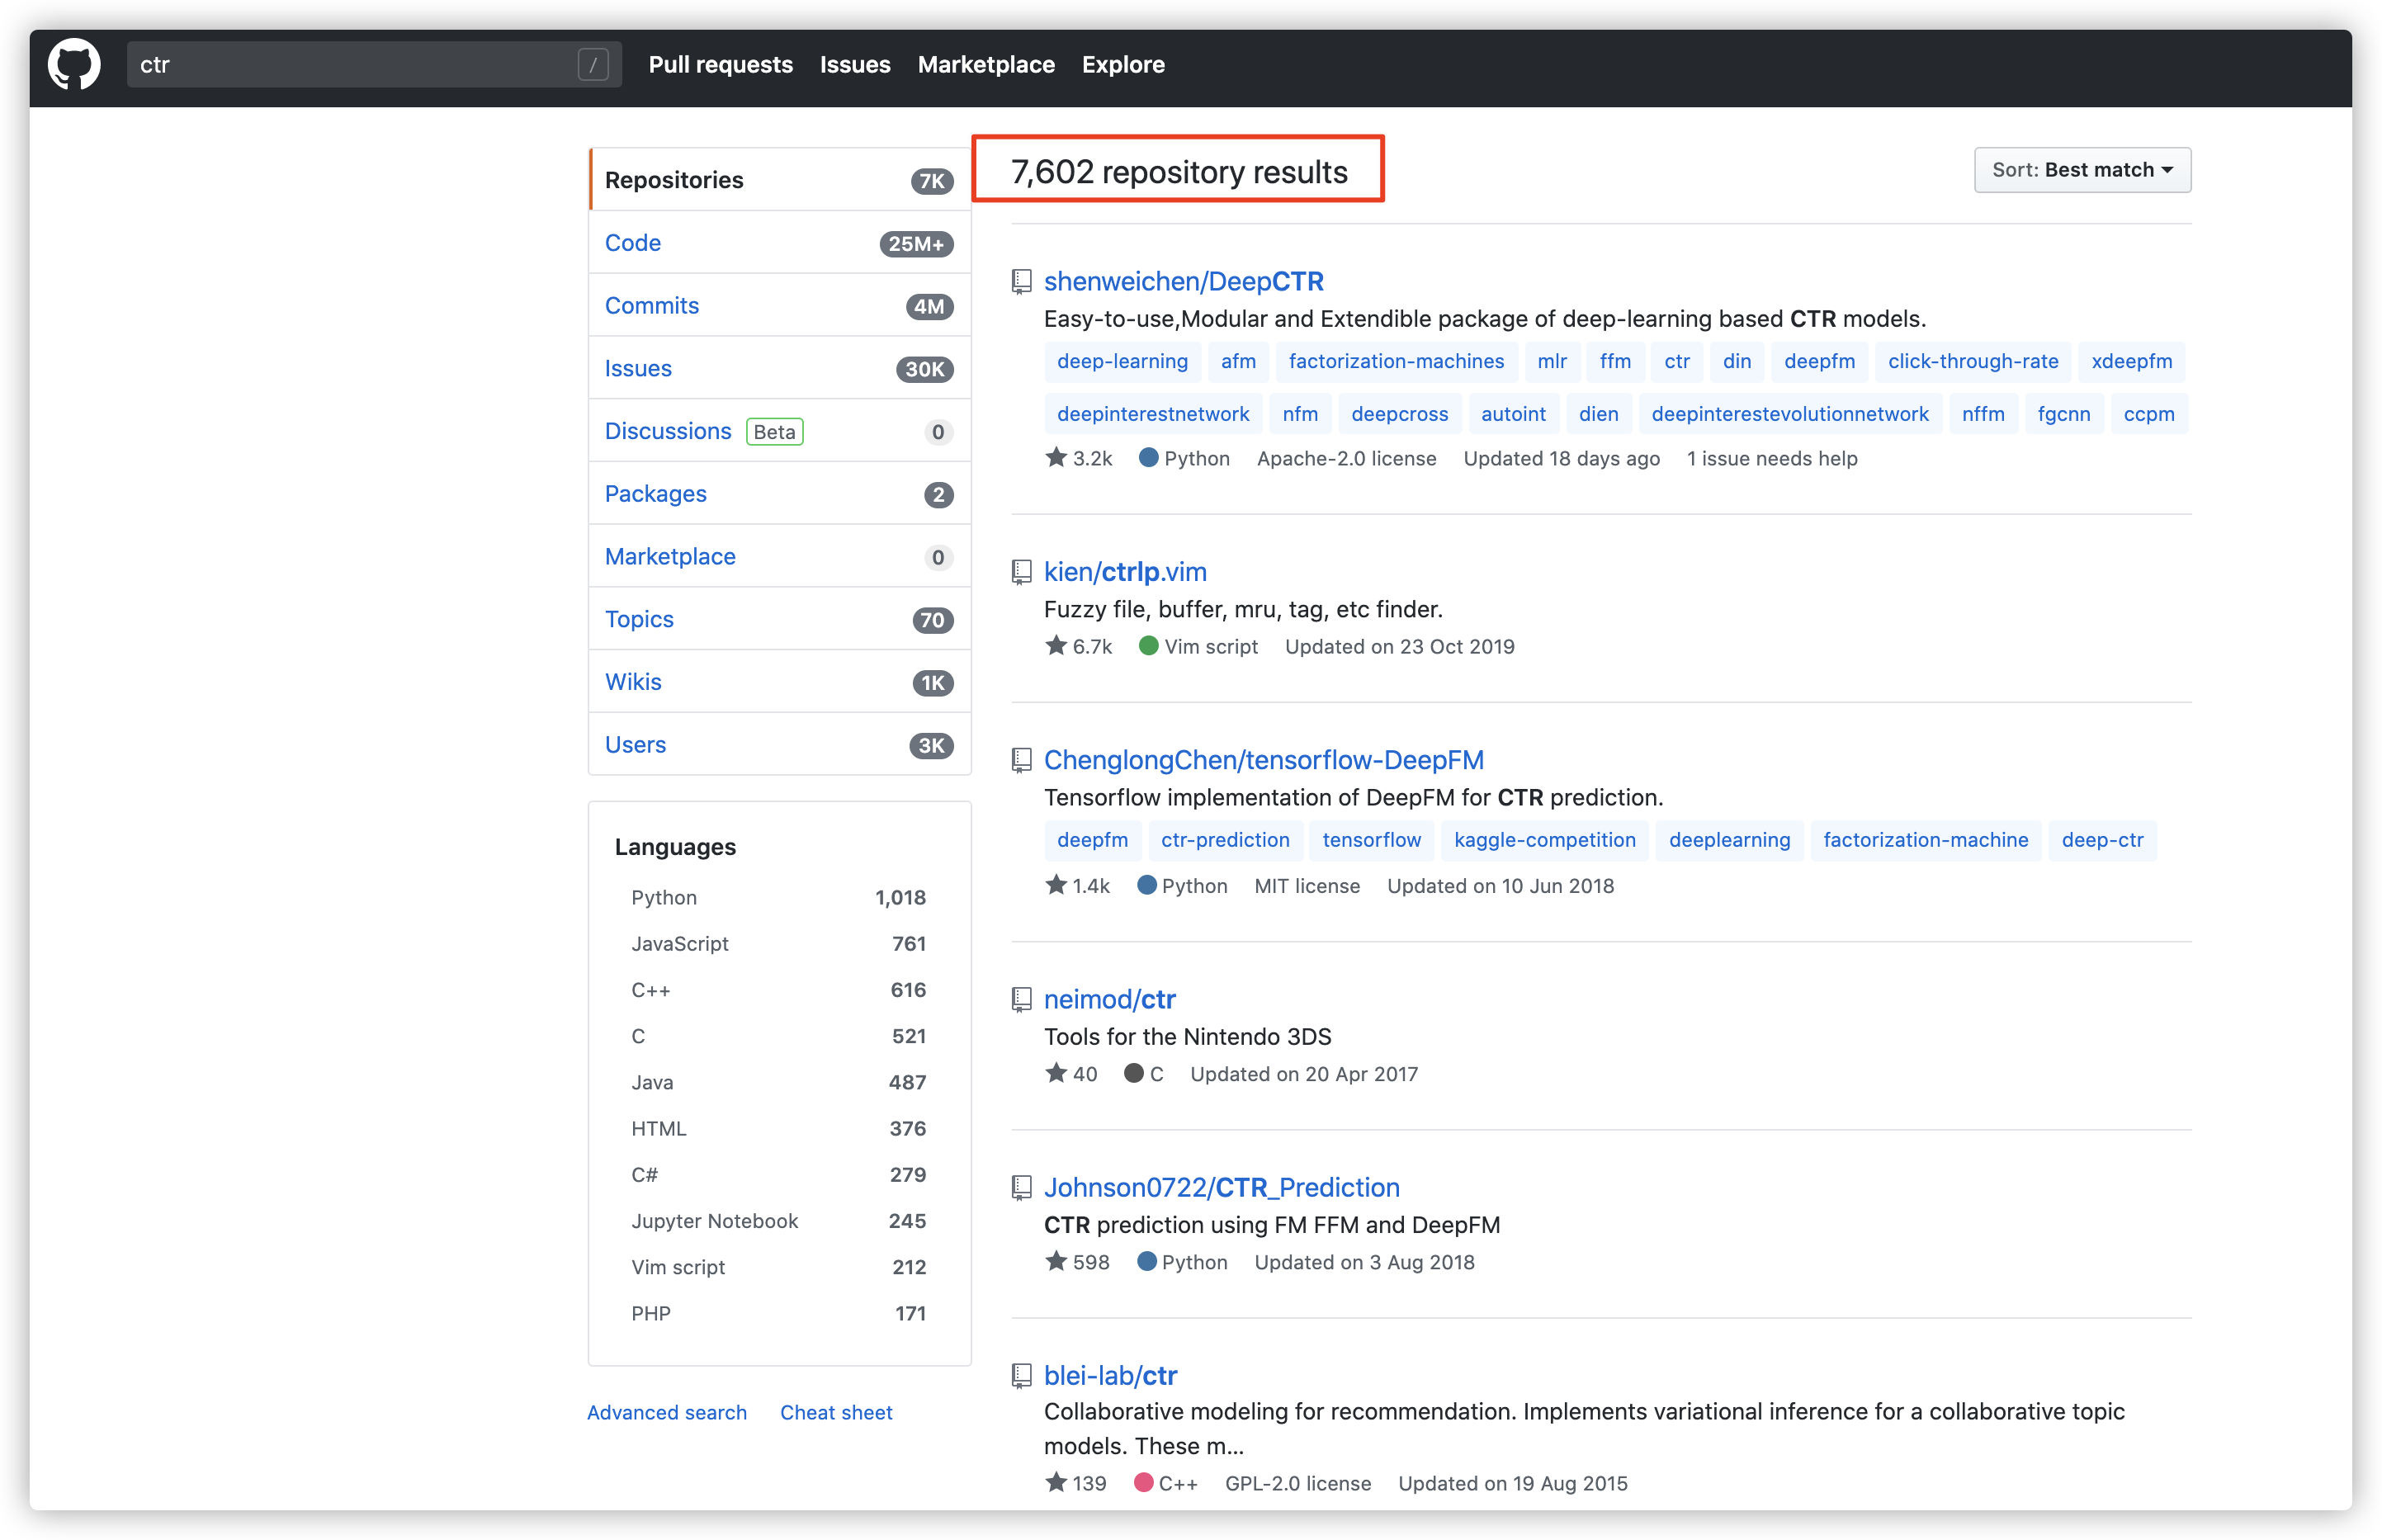This screenshot has height=1540, width=2382.
Task: Switch to Commits search results
Action: point(779,306)
